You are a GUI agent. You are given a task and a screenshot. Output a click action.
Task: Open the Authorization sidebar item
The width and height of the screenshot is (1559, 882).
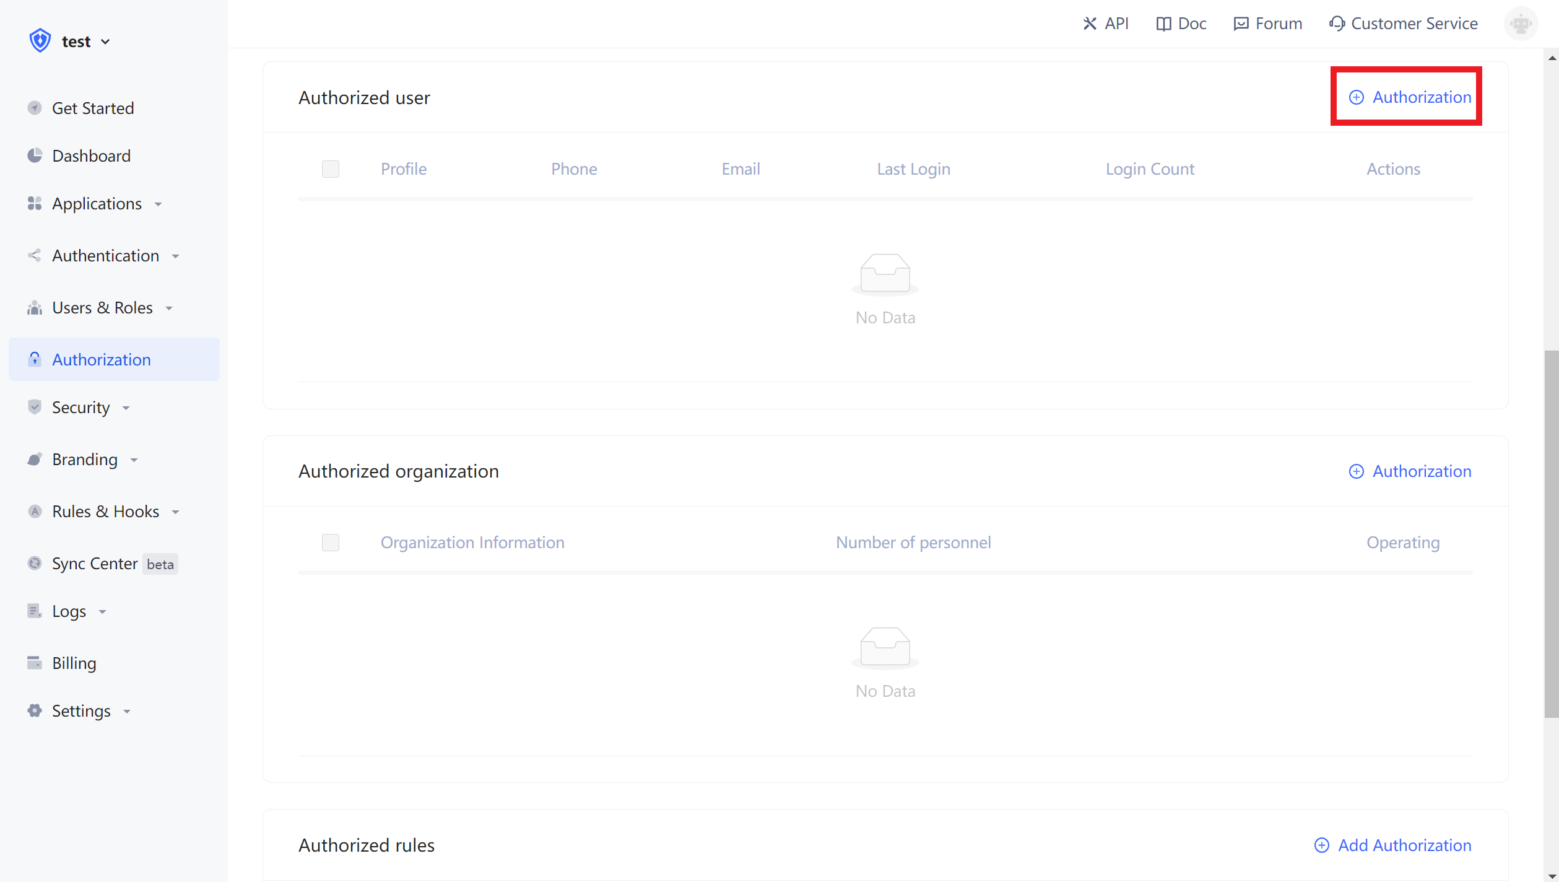coord(102,360)
